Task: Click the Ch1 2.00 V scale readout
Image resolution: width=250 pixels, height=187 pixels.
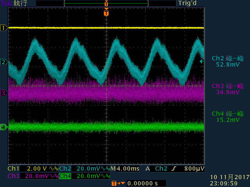Action: pyautogui.click(x=37, y=169)
